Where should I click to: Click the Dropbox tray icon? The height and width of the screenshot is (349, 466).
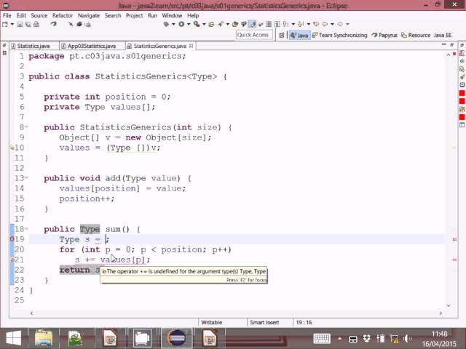click(366, 338)
